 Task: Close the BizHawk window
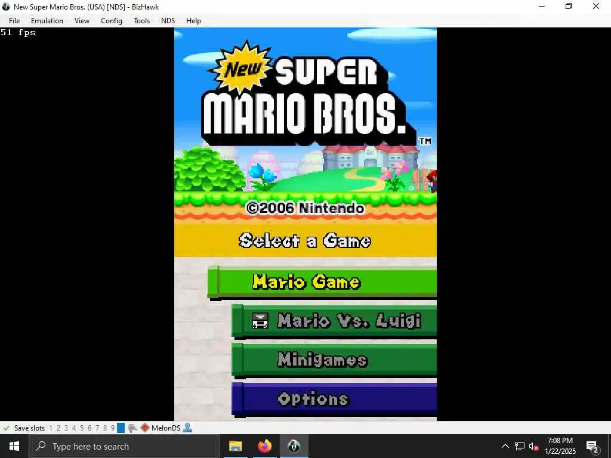(596, 6)
